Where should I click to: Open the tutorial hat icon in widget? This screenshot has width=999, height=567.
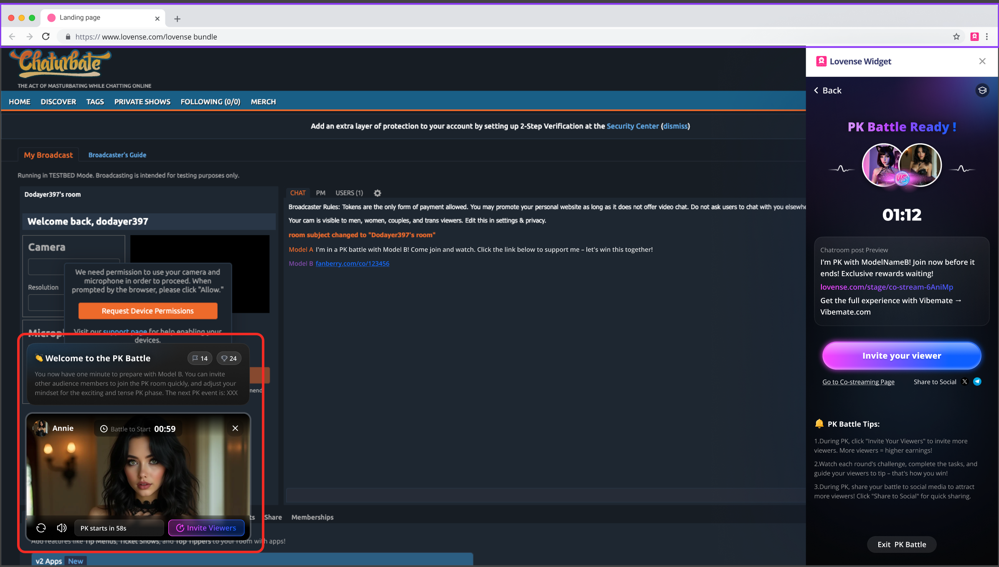pyautogui.click(x=982, y=90)
